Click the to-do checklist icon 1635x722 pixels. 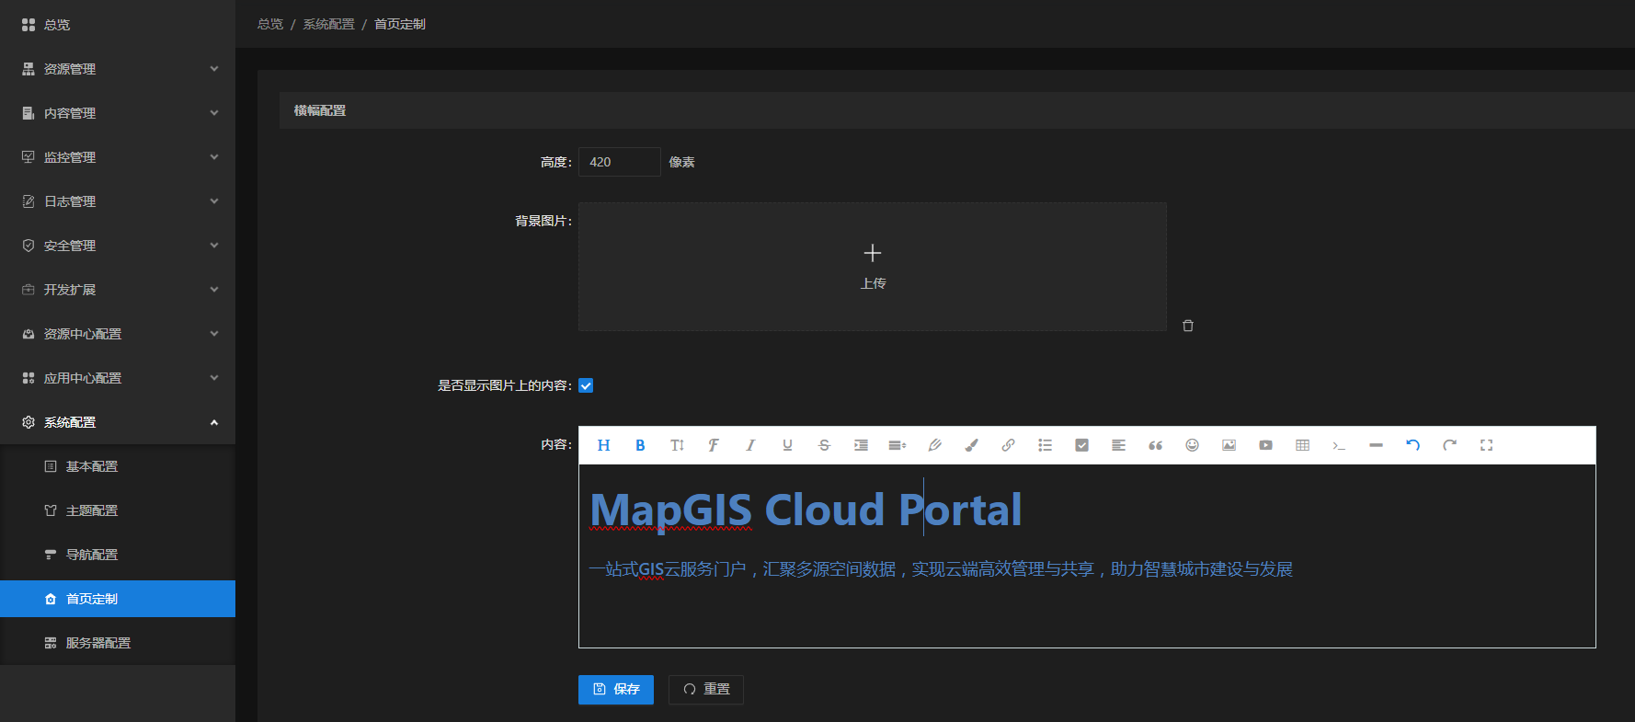point(1081,445)
